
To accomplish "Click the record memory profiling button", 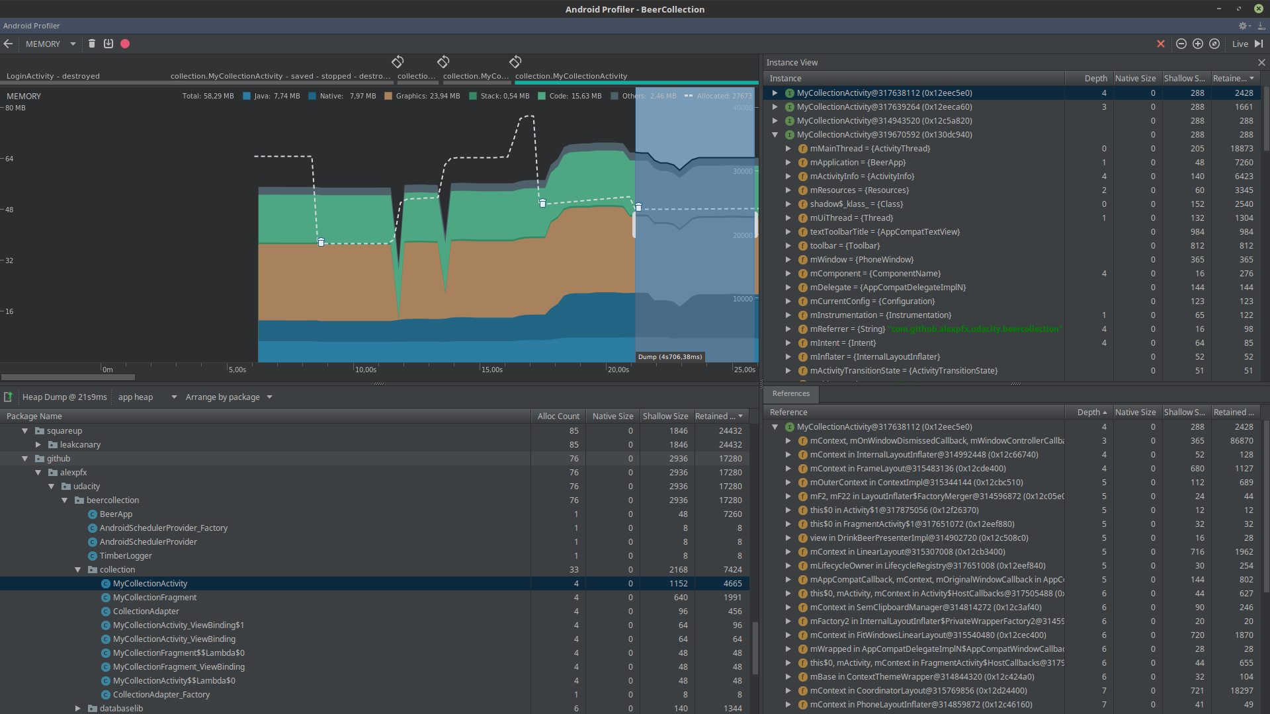I will tap(126, 44).
